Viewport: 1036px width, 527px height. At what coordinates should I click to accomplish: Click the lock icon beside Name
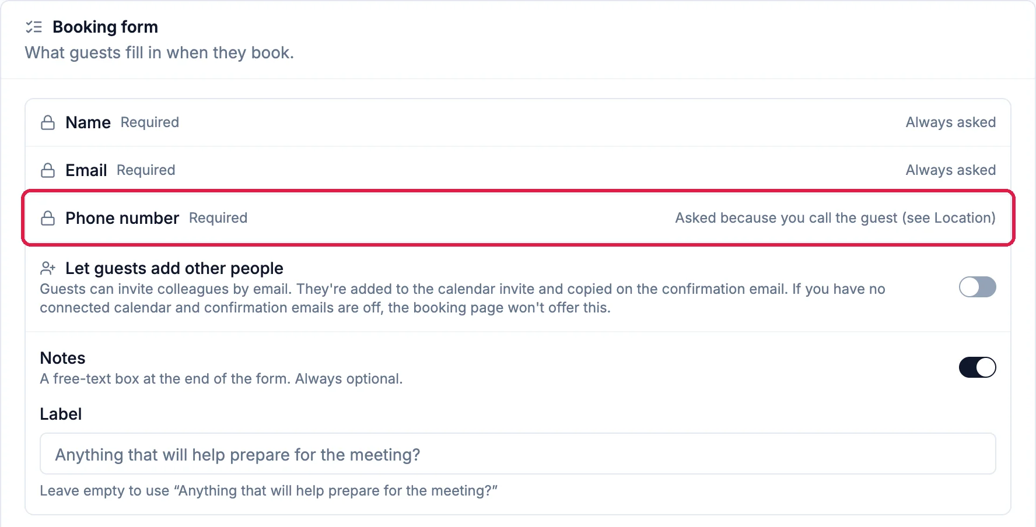coord(48,122)
